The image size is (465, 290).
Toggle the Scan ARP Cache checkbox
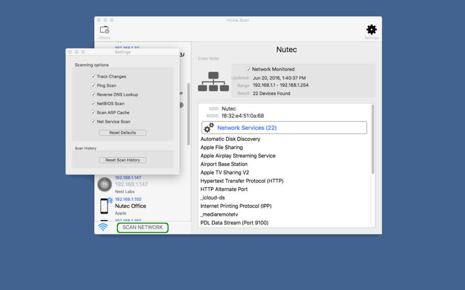pyautogui.click(x=93, y=113)
